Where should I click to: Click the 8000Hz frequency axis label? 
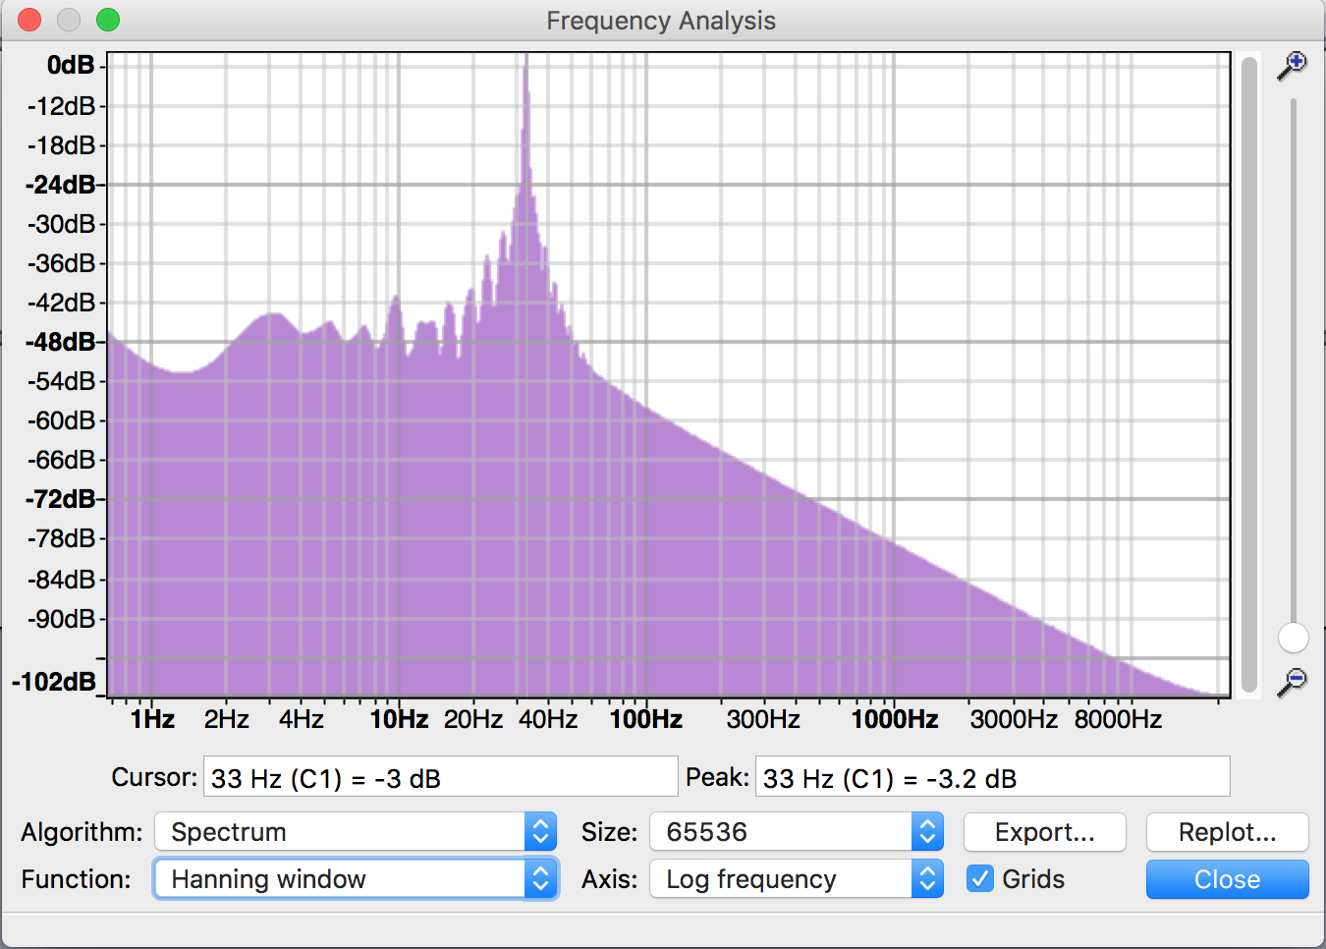click(x=1119, y=719)
